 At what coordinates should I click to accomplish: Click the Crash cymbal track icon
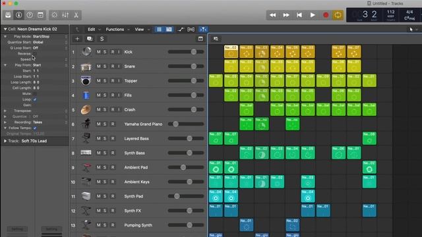pos(86,110)
